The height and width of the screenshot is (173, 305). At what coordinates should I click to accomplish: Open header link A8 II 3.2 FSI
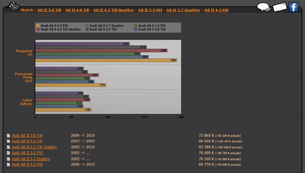[x=150, y=10]
